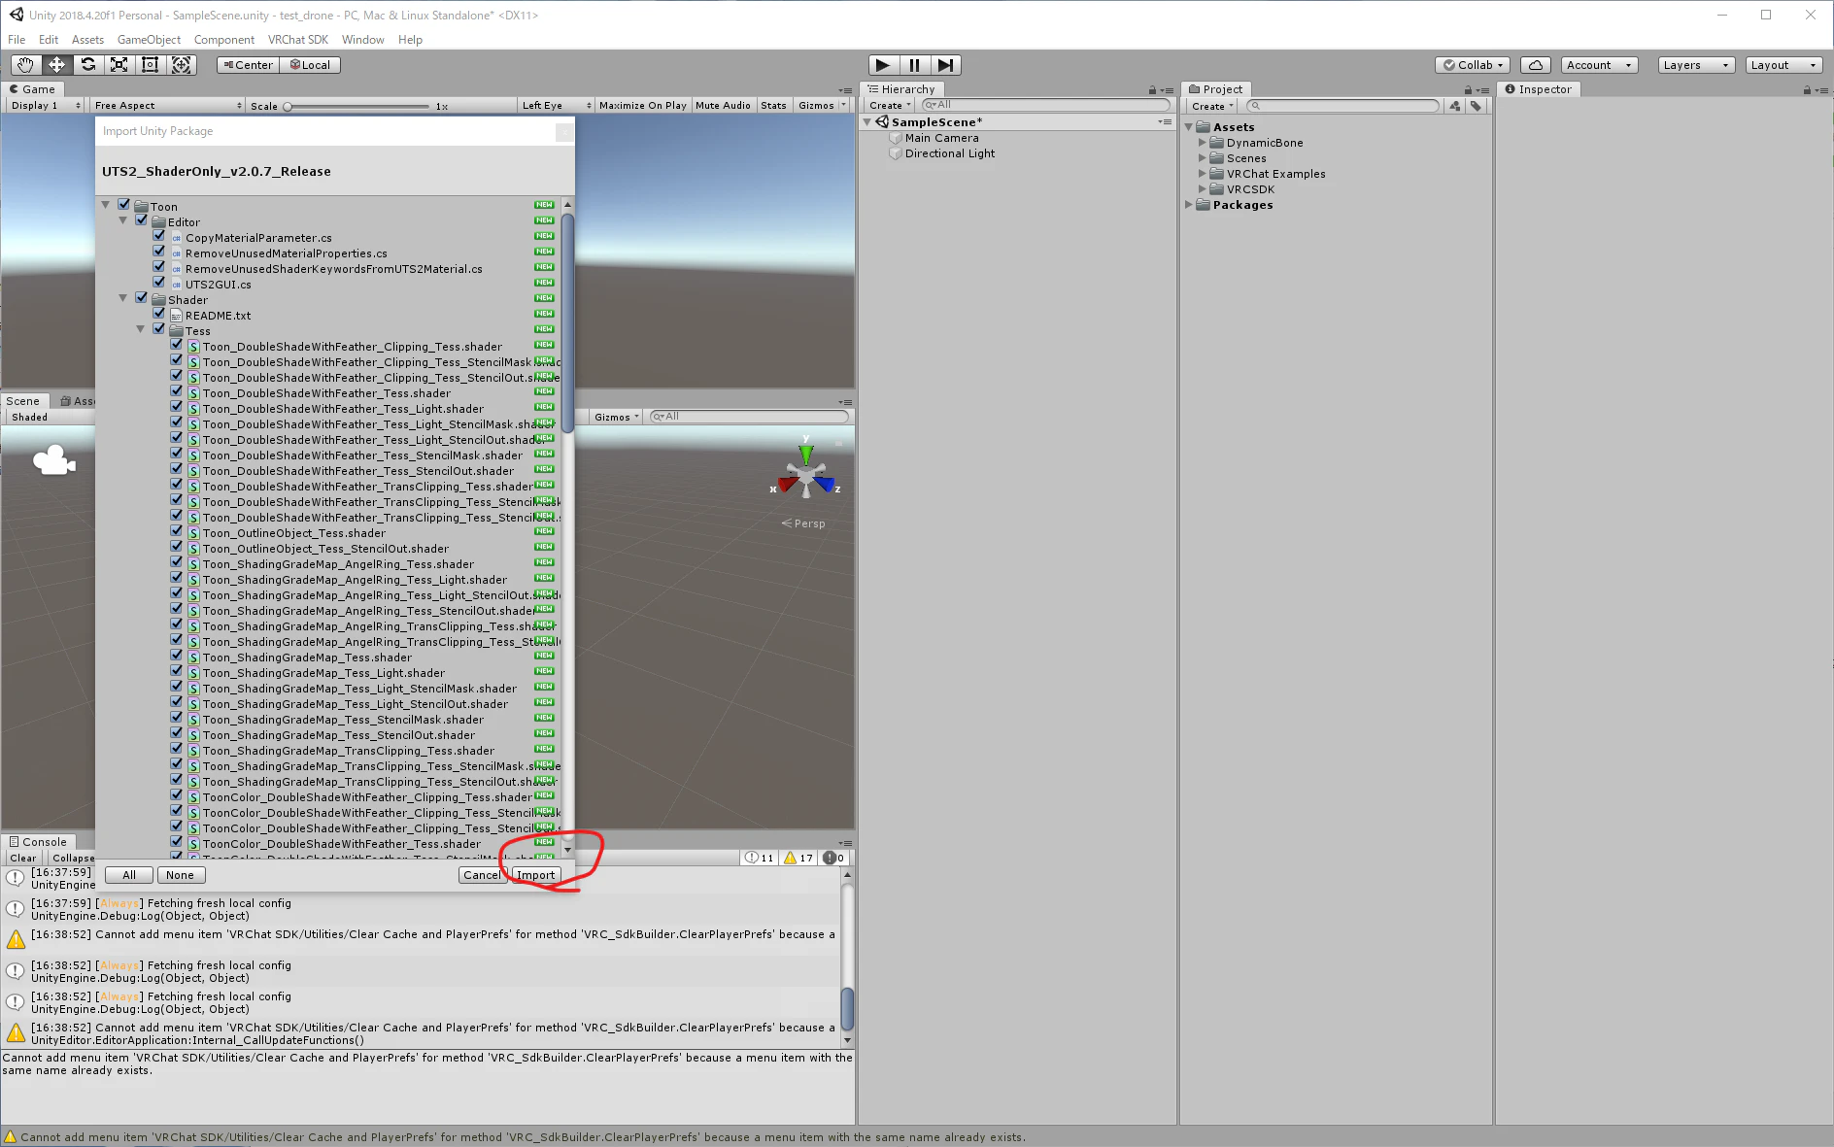Viewport: 1834px width, 1147px height.
Task: Toggle error messages count in the Console
Action: click(834, 858)
